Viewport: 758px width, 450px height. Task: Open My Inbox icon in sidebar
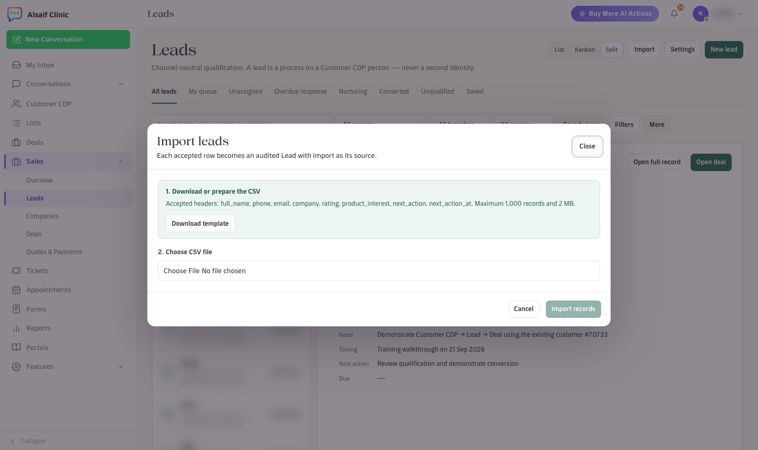tap(16, 65)
